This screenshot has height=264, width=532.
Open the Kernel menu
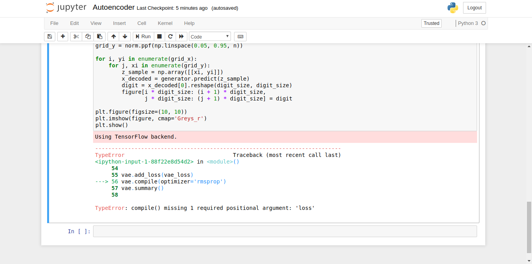[165, 23]
